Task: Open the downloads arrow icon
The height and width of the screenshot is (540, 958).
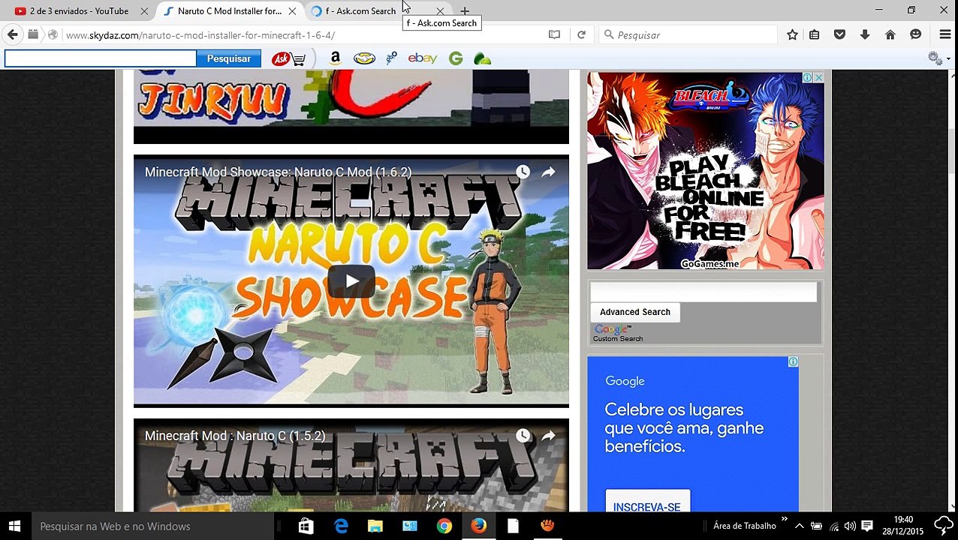Action: (865, 34)
